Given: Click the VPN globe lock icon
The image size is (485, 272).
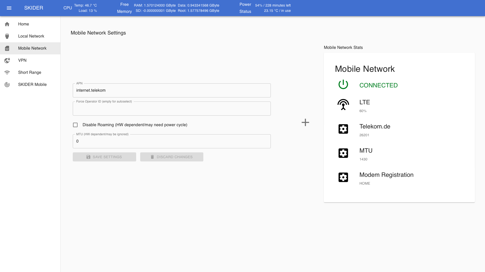Looking at the screenshot, I should (7, 60).
